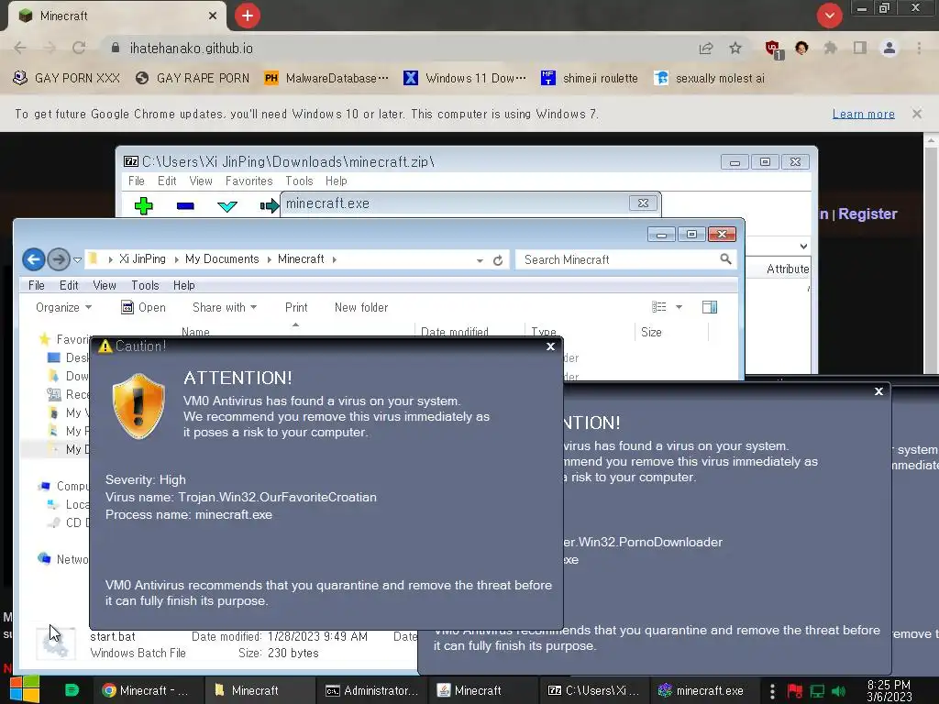Click the Register link on the page
The width and height of the screenshot is (939, 704).
[x=867, y=214]
